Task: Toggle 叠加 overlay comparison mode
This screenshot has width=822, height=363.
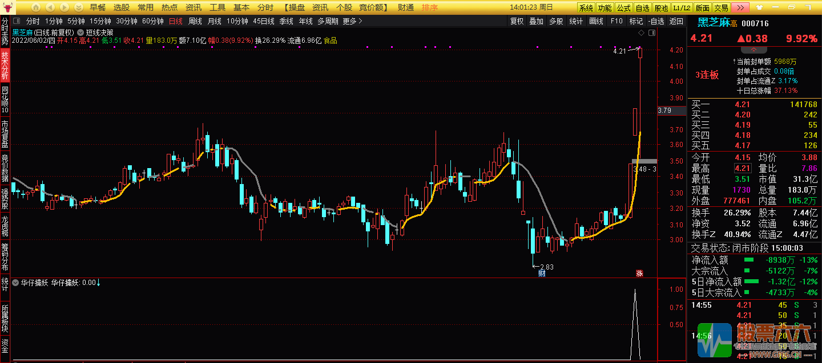Action: (x=536, y=20)
